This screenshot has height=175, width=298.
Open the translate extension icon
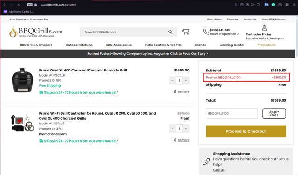[266, 5]
